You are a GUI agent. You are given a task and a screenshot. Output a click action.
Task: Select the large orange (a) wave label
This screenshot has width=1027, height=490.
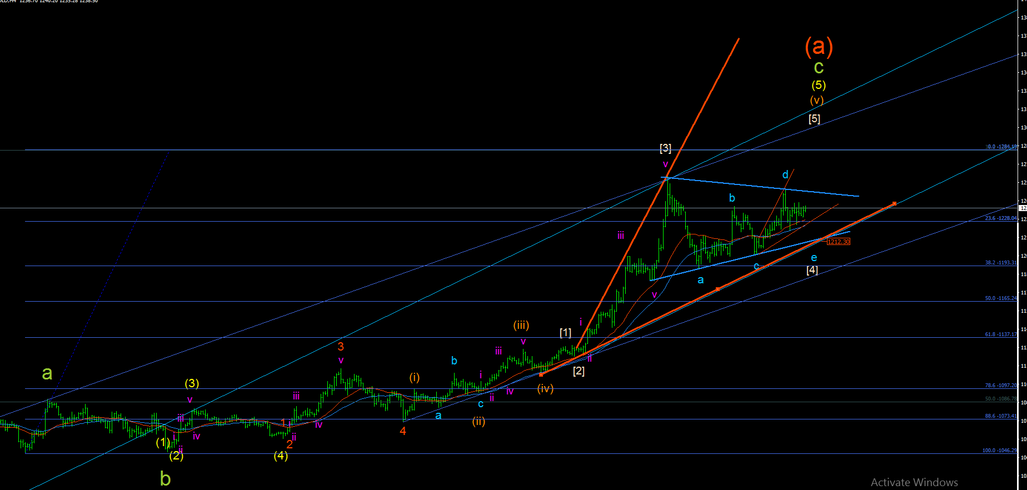point(819,47)
